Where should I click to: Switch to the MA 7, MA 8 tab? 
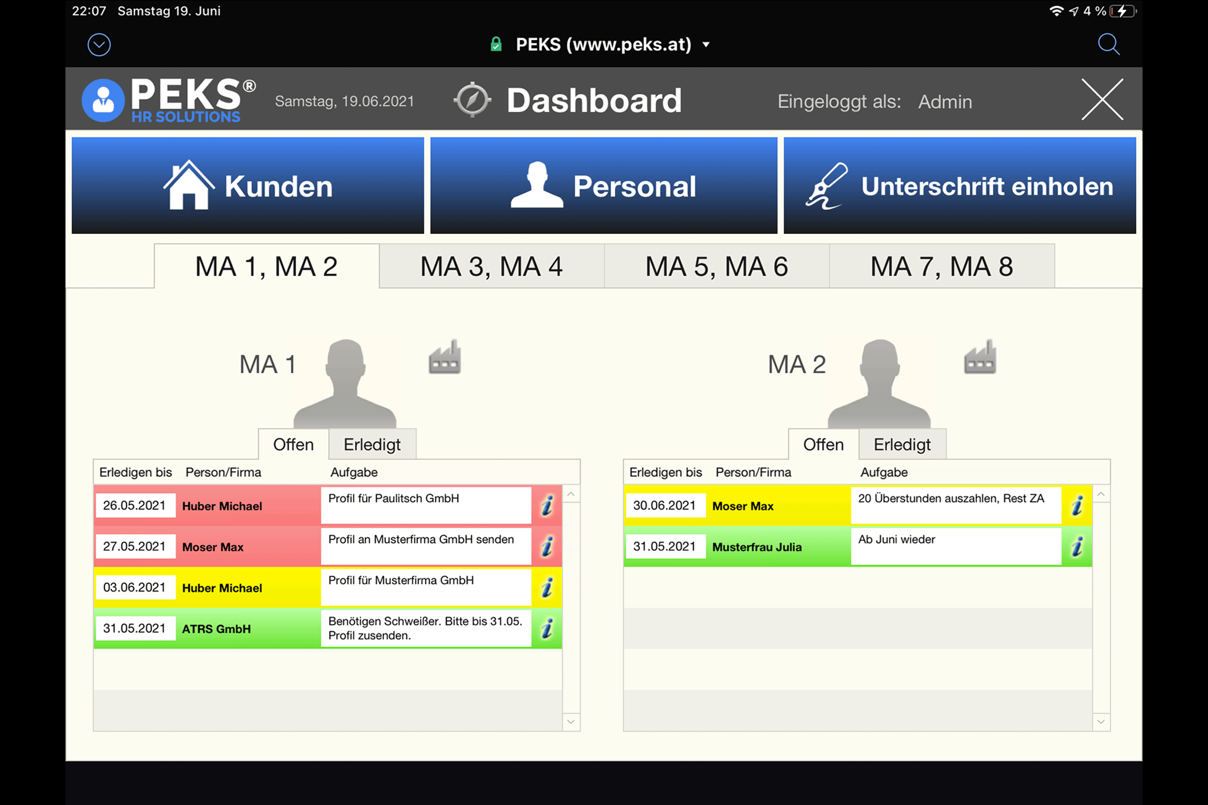tap(941, 267)
